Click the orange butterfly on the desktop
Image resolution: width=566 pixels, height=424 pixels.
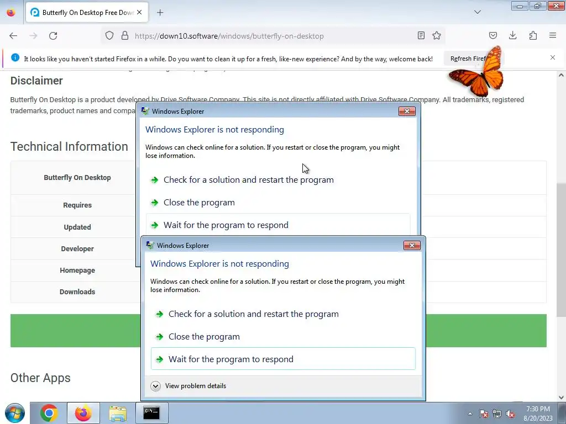pos(478,72)
